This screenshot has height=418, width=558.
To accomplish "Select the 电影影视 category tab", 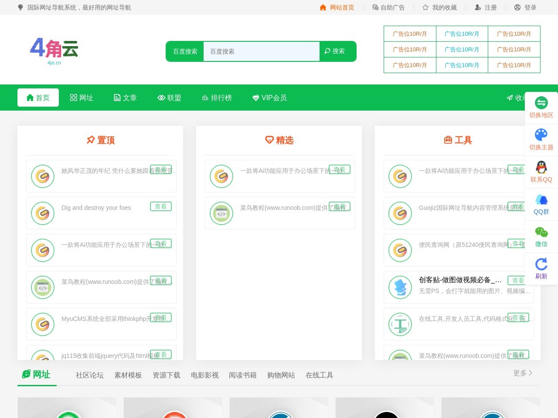I will click(204, 375).
